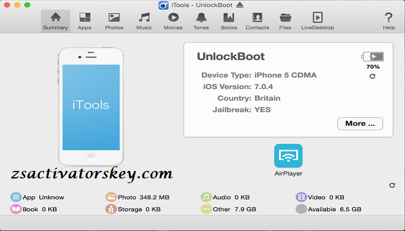Select 'Other 7.9 GB' text

point(234,209)
